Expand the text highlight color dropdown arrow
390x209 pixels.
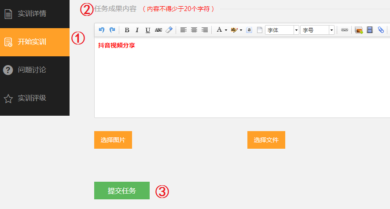(241, 30)
